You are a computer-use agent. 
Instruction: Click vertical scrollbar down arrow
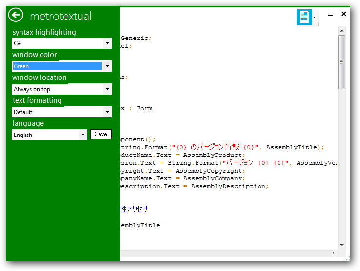click(x=342, y=245)
